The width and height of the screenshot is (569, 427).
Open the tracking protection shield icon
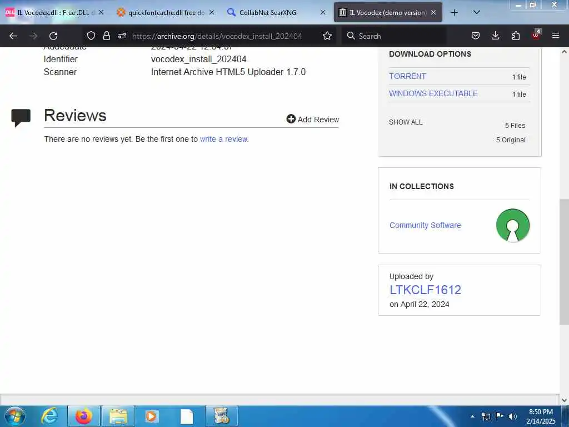pos(91,36)
